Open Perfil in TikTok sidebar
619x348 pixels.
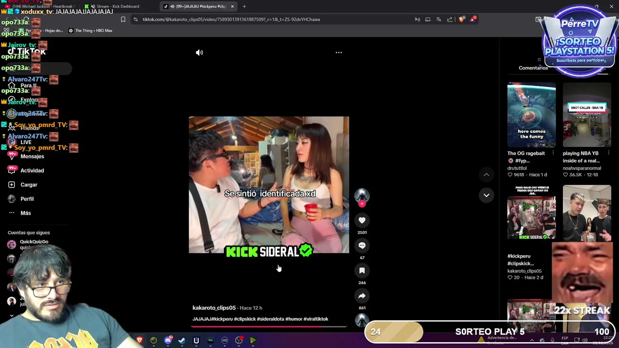27,199
